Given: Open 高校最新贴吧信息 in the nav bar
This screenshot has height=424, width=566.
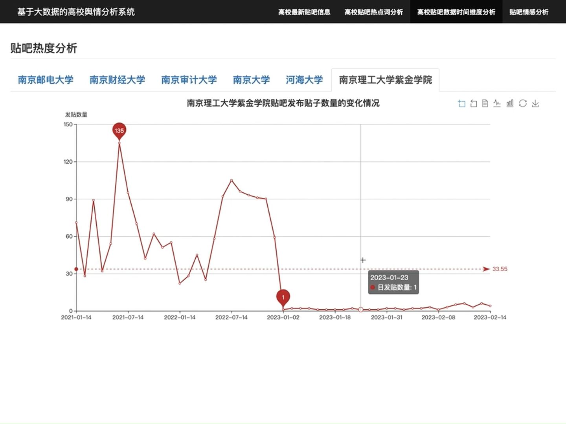Looking at the screenshot, I should [304, 12].
